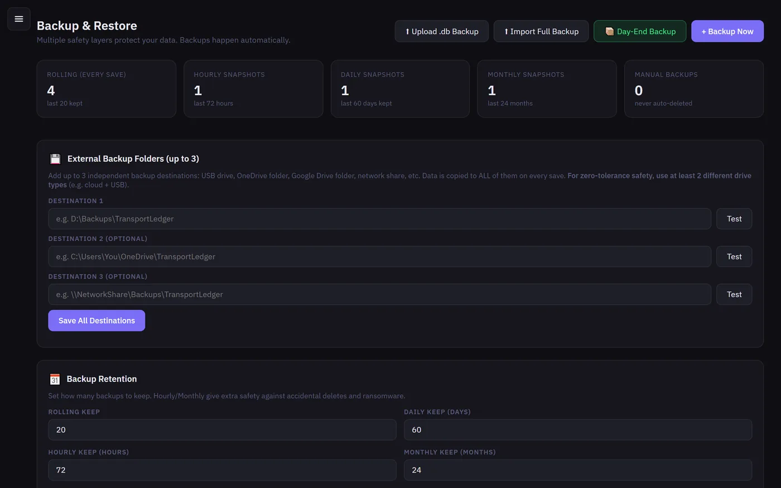Screen dimensions: 781x488
Task: Focus the Destination 3 NetworkShare field
Action: (x=380, y=294)
